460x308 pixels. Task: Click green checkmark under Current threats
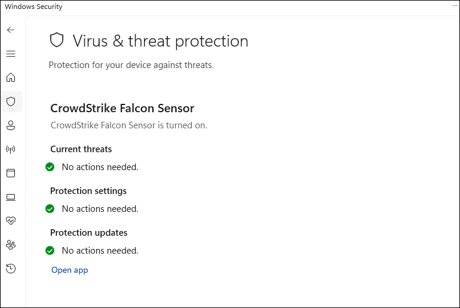tap(50, 167)
